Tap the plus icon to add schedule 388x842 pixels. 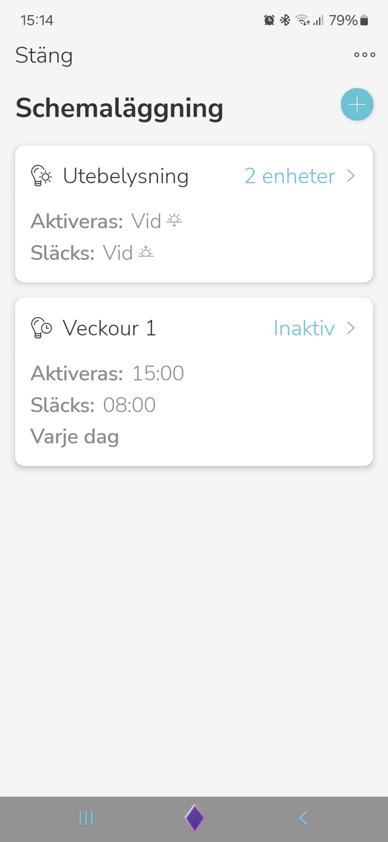pyautogui.click(x=357, y=104)
